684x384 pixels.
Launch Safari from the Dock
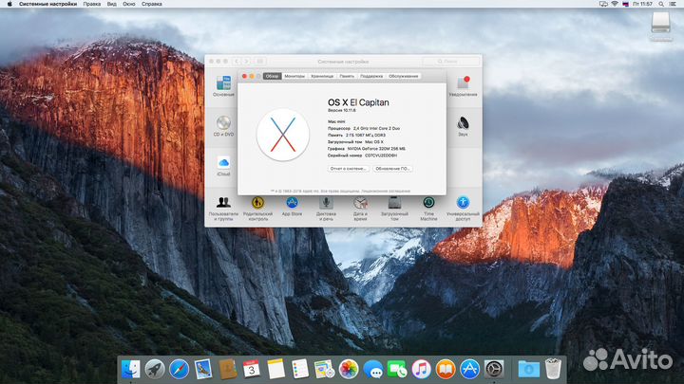point(179,369)
